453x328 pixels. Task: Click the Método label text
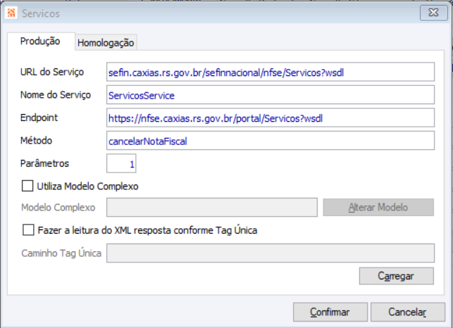point(37,141)
